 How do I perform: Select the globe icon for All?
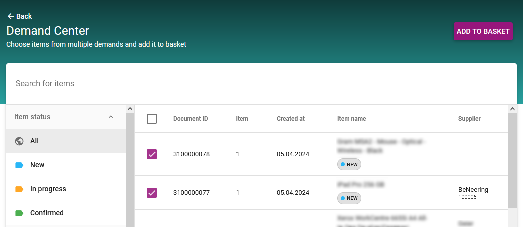[x=19, y=141]
